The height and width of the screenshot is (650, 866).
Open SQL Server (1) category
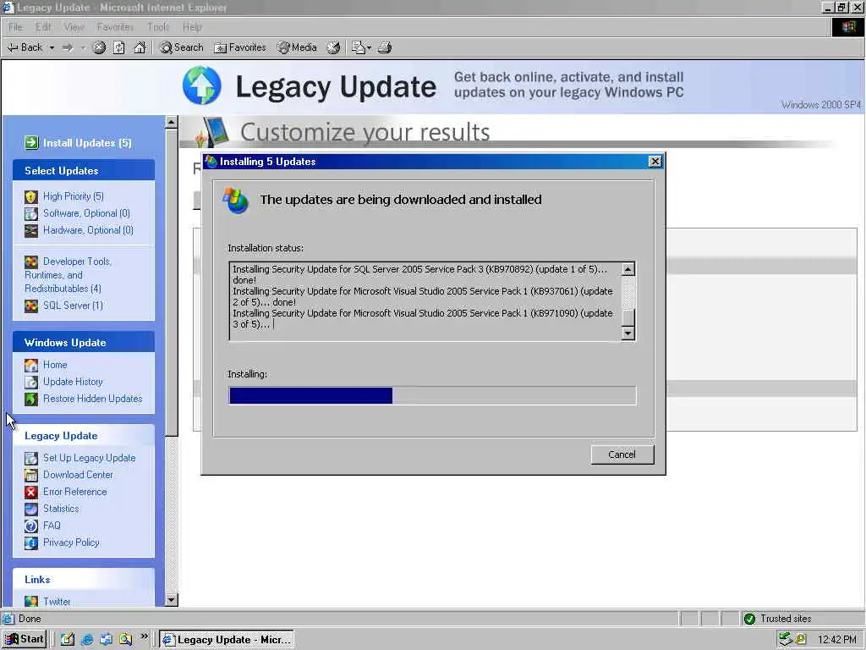click(x=73, y=306)
